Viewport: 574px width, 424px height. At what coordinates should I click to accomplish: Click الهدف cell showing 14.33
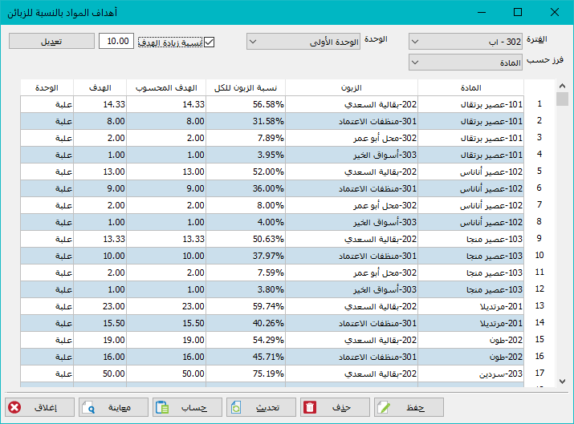pyautogui.click(x=100, y=104)
